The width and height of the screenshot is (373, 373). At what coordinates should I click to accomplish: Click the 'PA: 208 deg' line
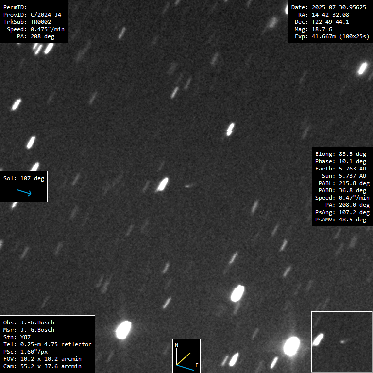[35, 36]
